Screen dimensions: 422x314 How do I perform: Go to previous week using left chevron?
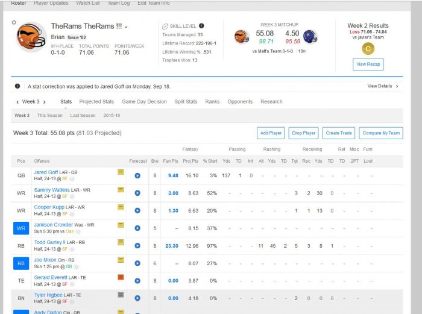click(x=17, y=102)
